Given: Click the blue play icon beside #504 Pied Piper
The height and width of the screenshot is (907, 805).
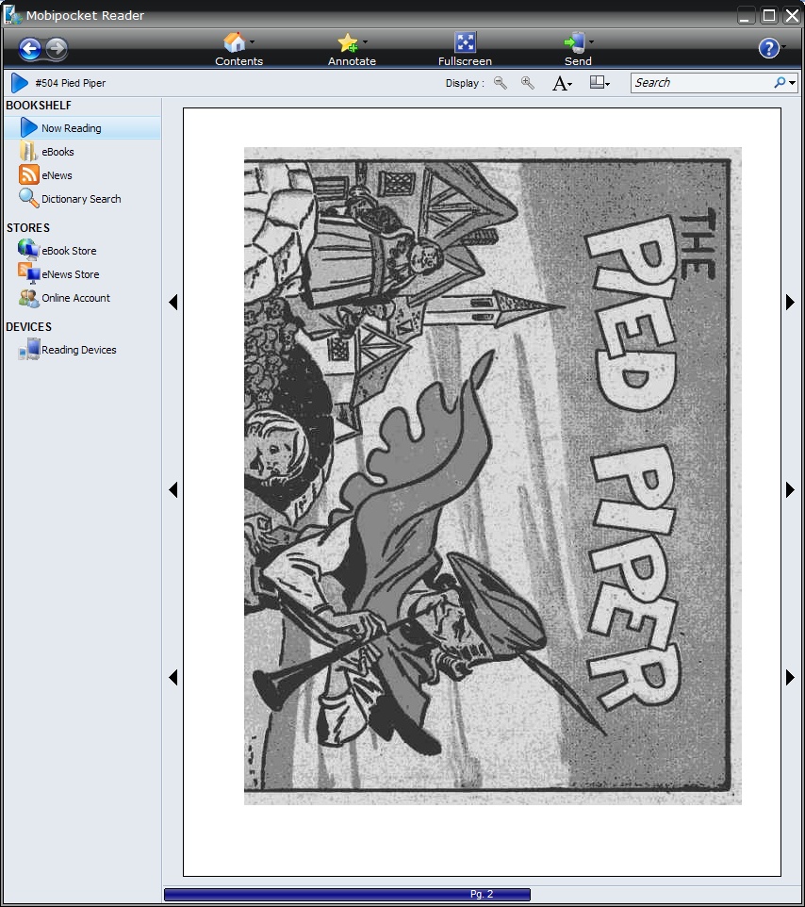Looking at the screenshot, I should pos(19,83).
